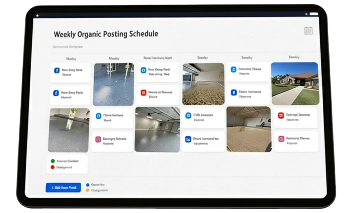
Task: Open the gray garage floor photo in the third column
Action: (x=157, y=129)
